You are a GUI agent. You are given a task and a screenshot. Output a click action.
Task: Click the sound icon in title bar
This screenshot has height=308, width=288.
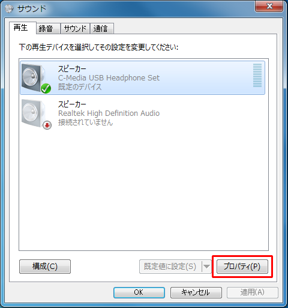point(9,8)
